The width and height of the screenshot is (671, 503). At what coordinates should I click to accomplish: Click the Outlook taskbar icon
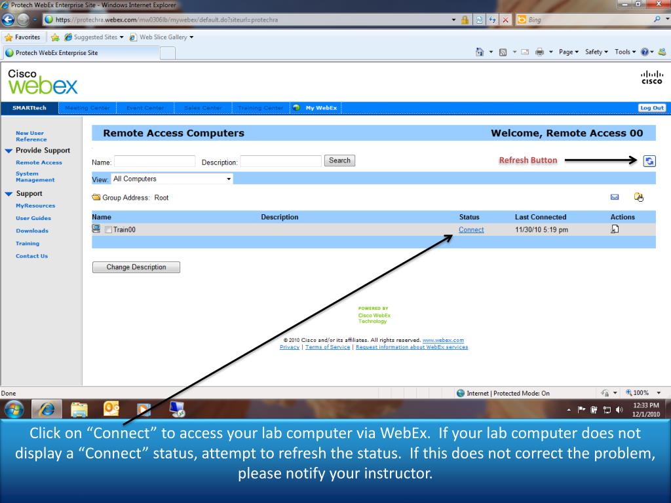click(111, 409)
